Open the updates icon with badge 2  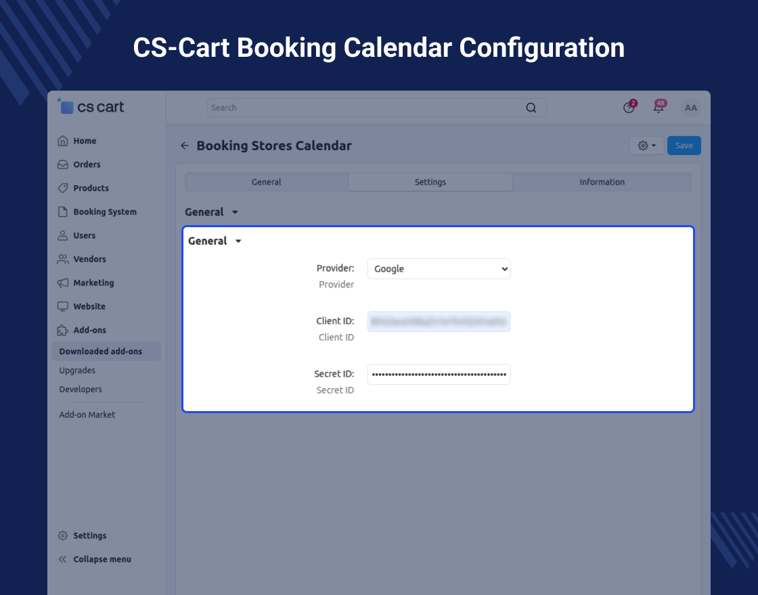coord(629,108)
